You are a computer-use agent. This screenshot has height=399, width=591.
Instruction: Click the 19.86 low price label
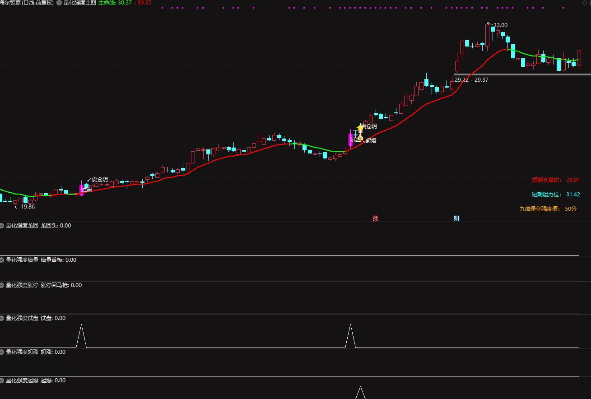click(x=28, y=206)
